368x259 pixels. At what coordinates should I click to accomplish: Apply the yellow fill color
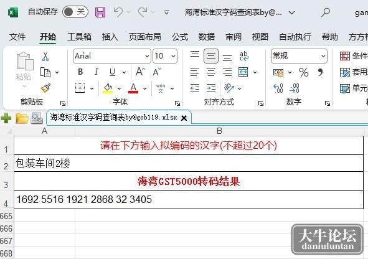pos(108,88)
